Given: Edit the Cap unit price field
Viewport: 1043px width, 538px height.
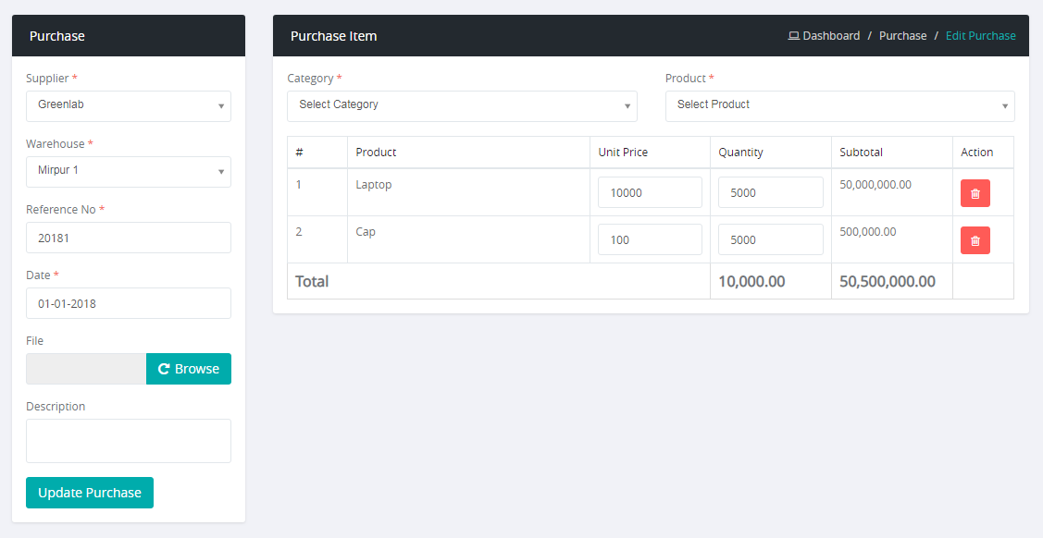Looking at the screenshot, I should (x=650, y=239).
